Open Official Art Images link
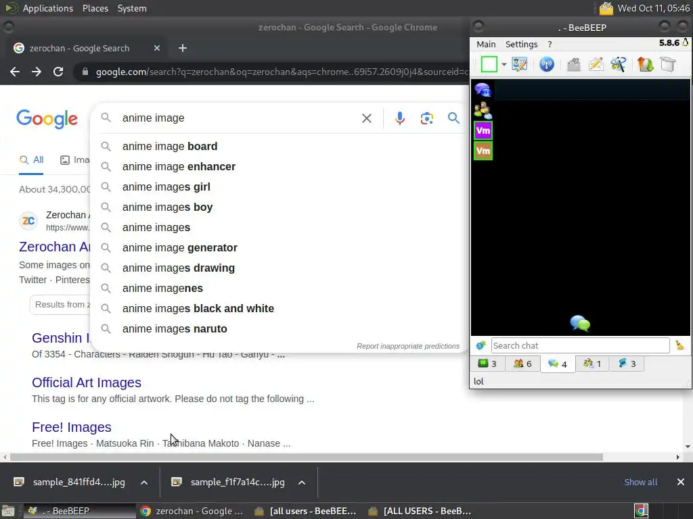 [x=87, y=382]
